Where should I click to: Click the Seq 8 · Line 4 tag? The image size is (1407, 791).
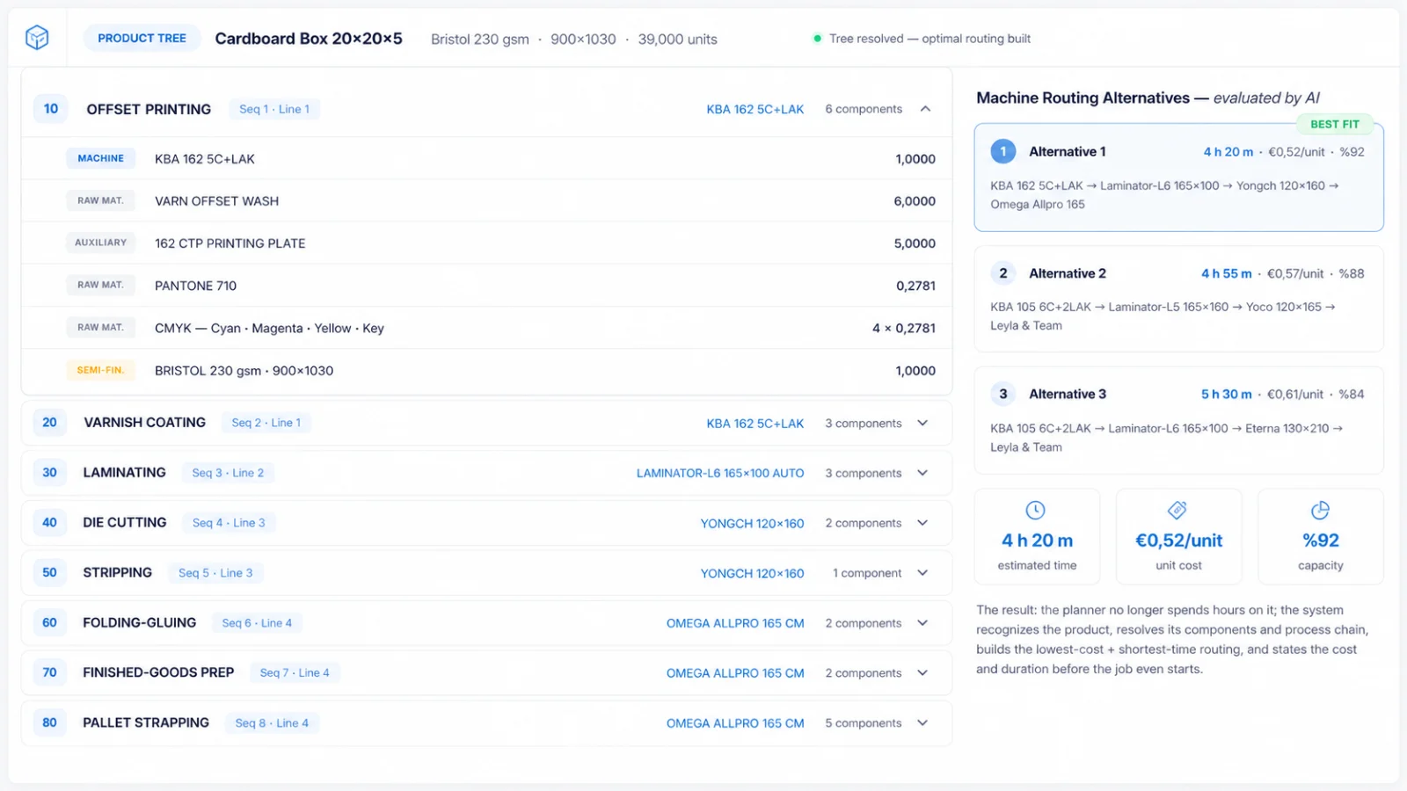click(x=272, y=723)
